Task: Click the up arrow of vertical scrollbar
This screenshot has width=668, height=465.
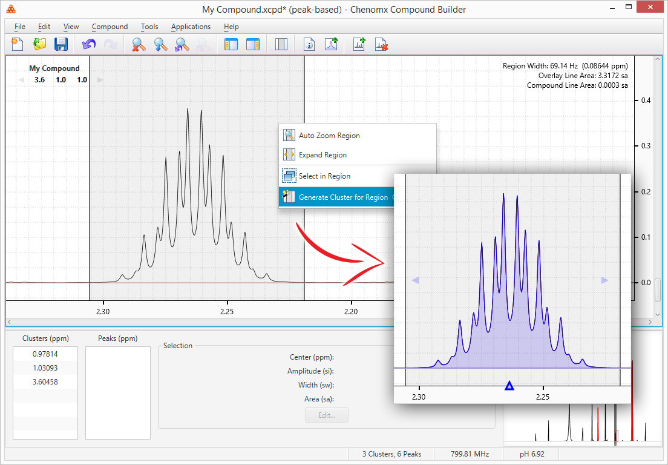Action: 657,59
